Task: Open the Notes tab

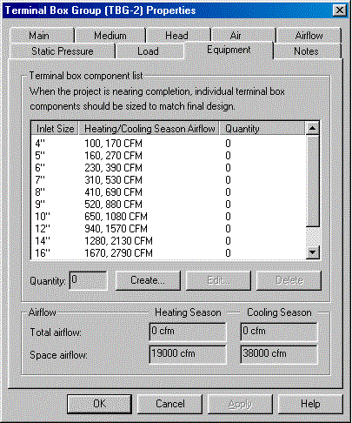Action: pos(307,51)
